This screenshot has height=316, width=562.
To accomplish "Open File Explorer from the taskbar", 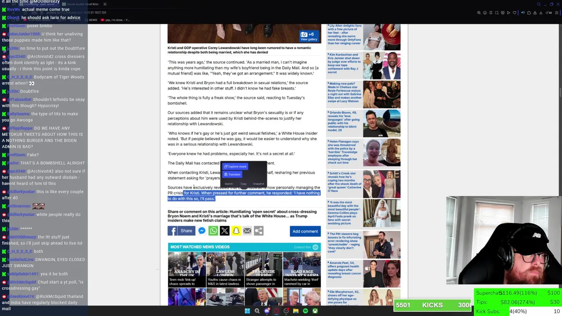I will pos(296,311).
